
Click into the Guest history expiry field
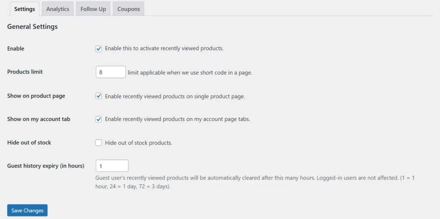point(112,166)
